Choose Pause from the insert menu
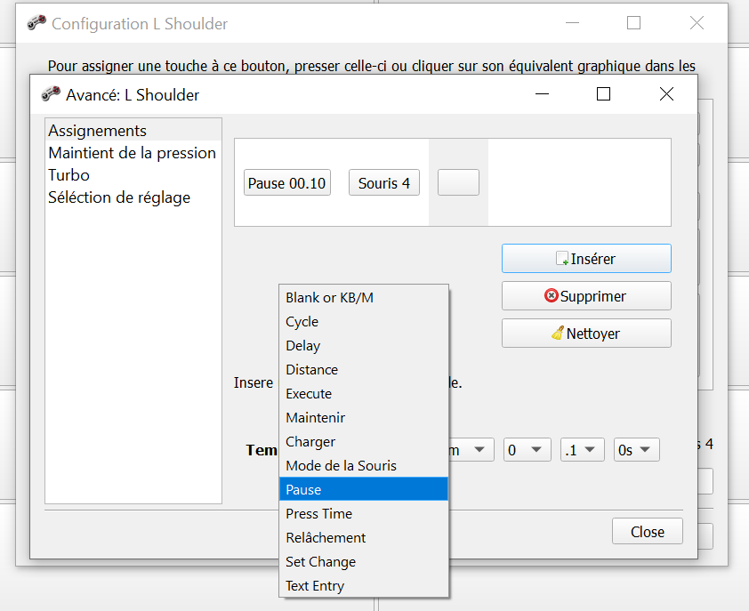The height and width of the screenshot is (611, 749). [303, 490]
